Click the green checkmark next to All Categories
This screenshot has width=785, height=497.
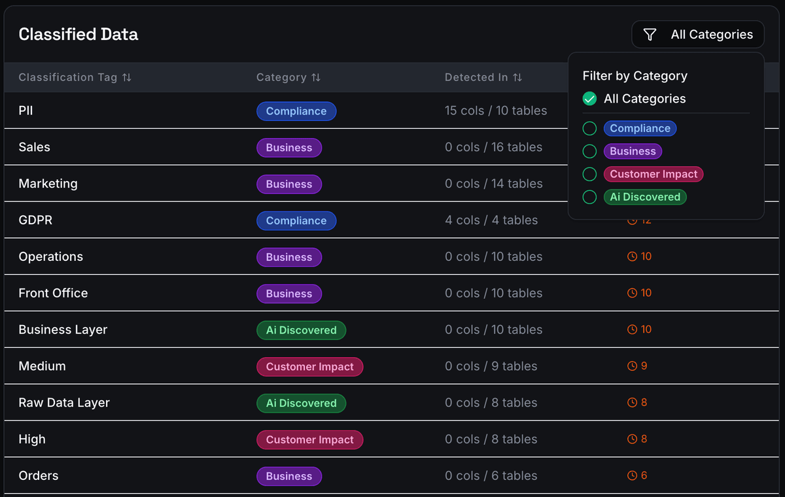point(589,98)
